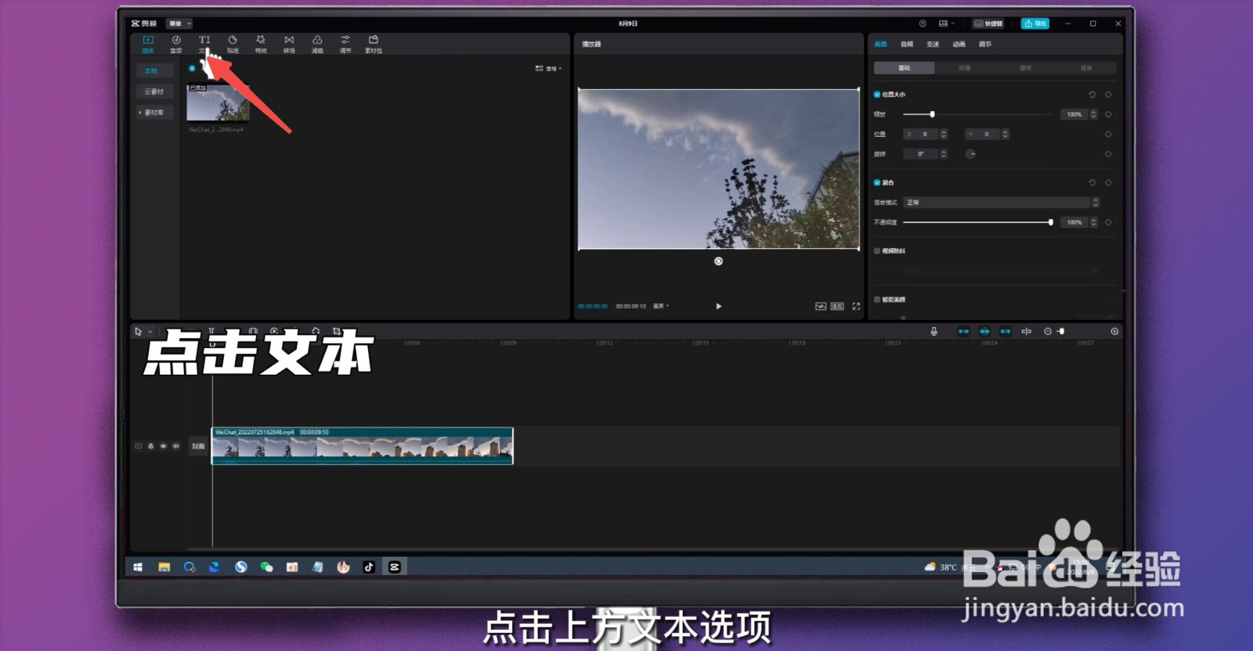Click the 缩放 percentage stepper arrows

1093,114
